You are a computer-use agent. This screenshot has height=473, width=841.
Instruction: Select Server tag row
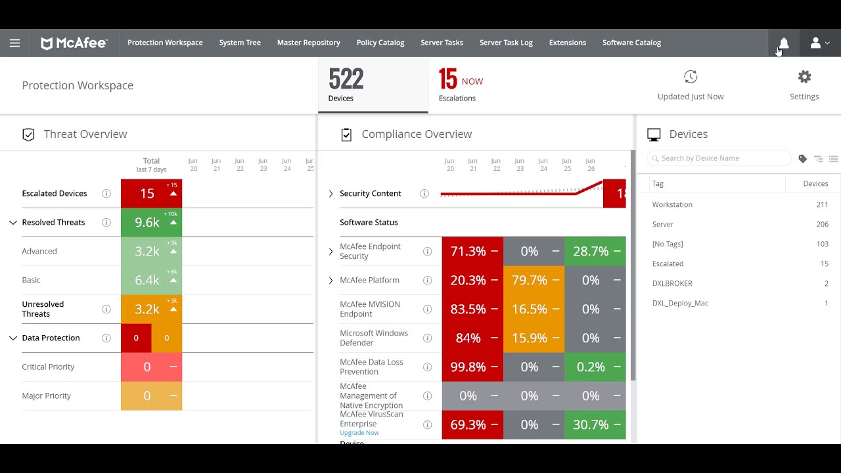click(740, 224)
